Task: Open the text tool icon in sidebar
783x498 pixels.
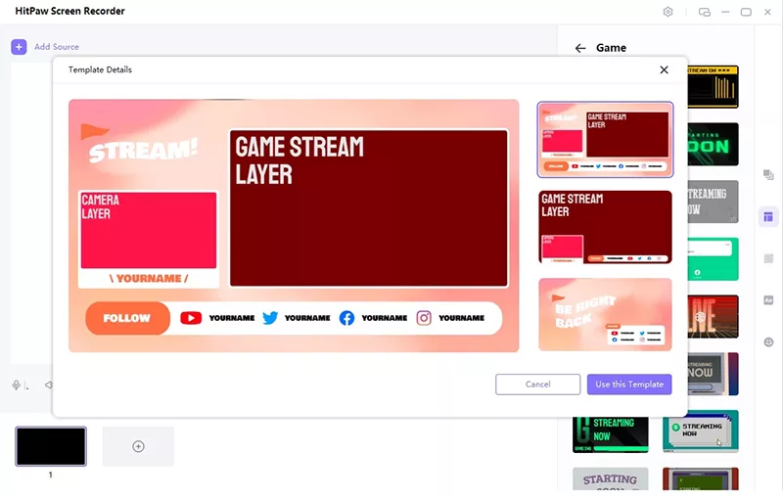Action: tap(768, 300)
